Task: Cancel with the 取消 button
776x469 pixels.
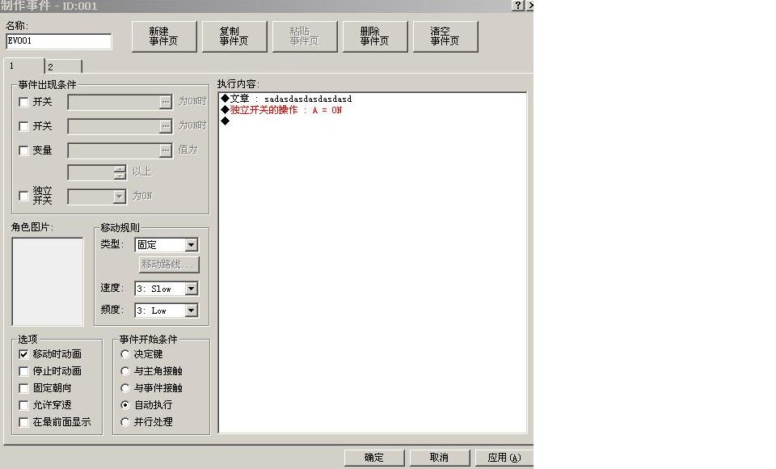Action: click(x=440, y=458)
